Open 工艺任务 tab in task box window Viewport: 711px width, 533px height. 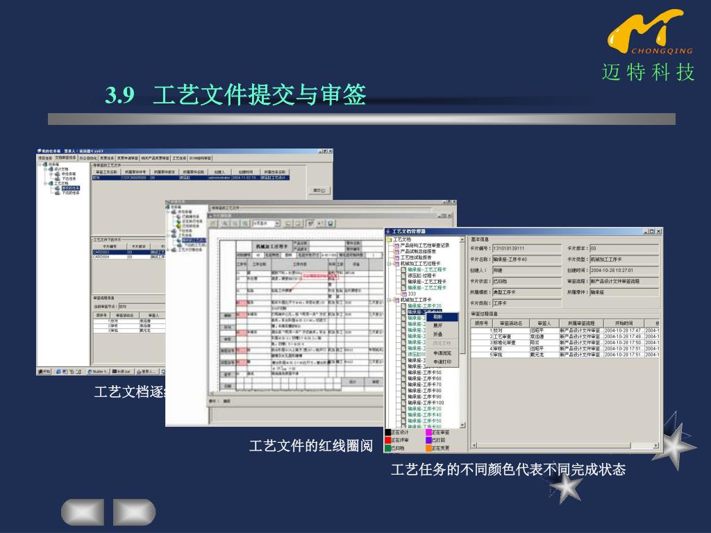pos(179,158)
